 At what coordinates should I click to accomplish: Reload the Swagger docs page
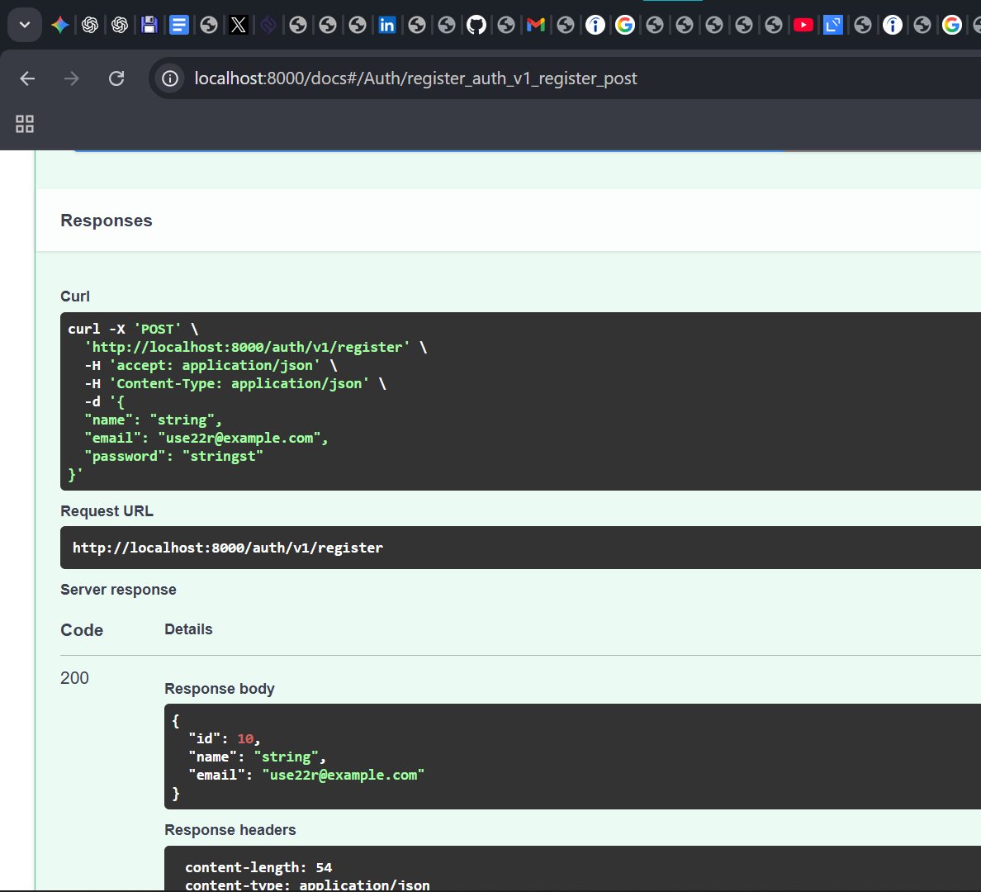click(x=116, y=78)
